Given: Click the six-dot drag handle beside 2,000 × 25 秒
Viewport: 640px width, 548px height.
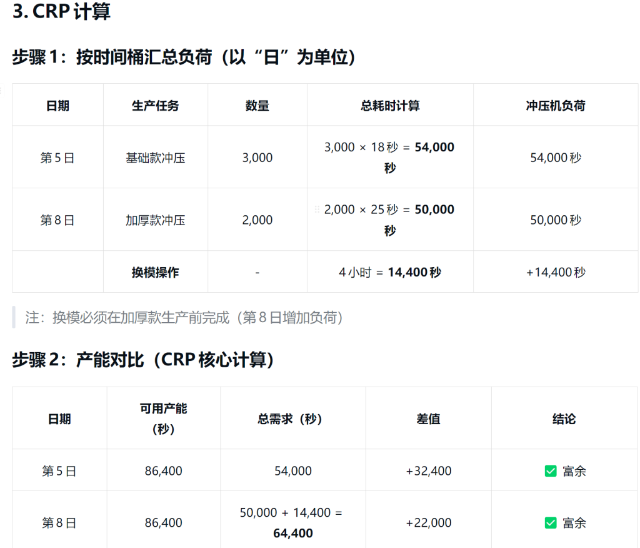Looking at the screenshot, I should (317, 210).
